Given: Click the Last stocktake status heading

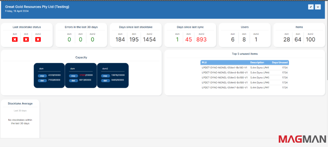Looking at the screenshot, I should pyautogui.click(x=27, y=27).
